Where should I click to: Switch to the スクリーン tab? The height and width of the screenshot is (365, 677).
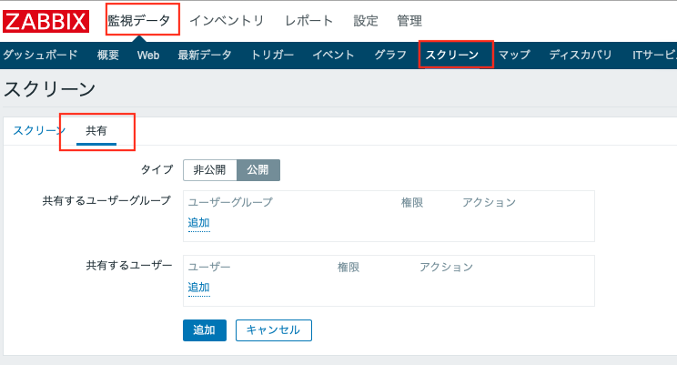click(x=39, y=131)
